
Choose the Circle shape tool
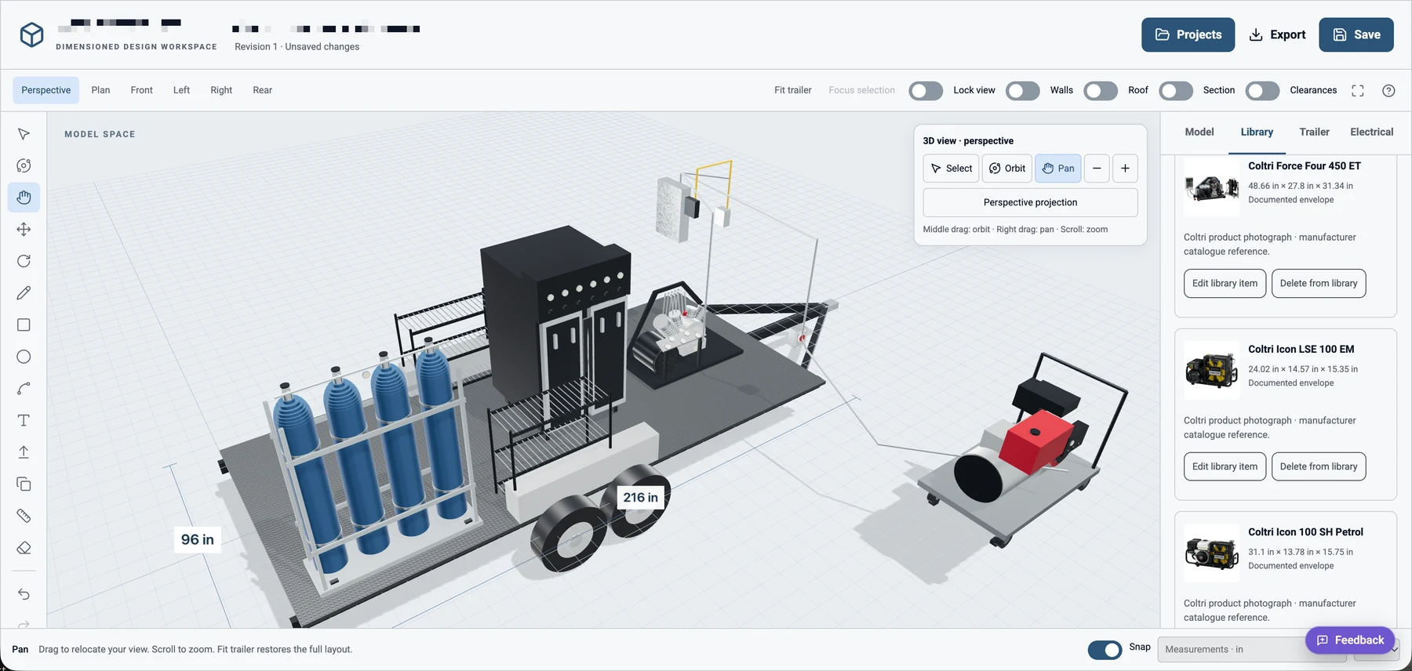[24, 357]
